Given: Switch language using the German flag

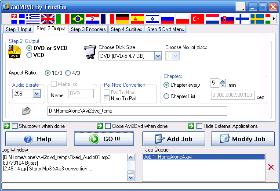Looking at the screenshot, I should click(122, 18).
